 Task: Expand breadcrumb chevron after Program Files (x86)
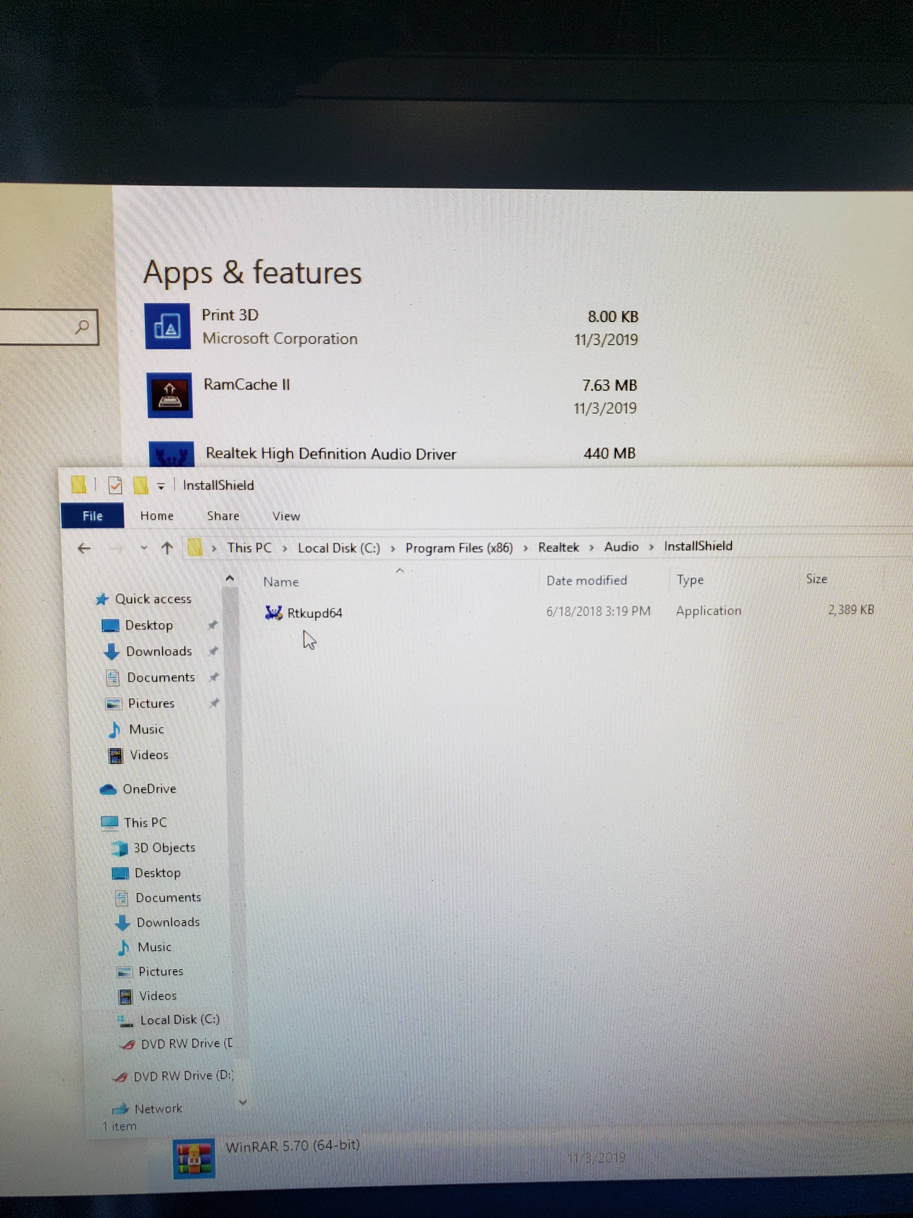[526, 548]
